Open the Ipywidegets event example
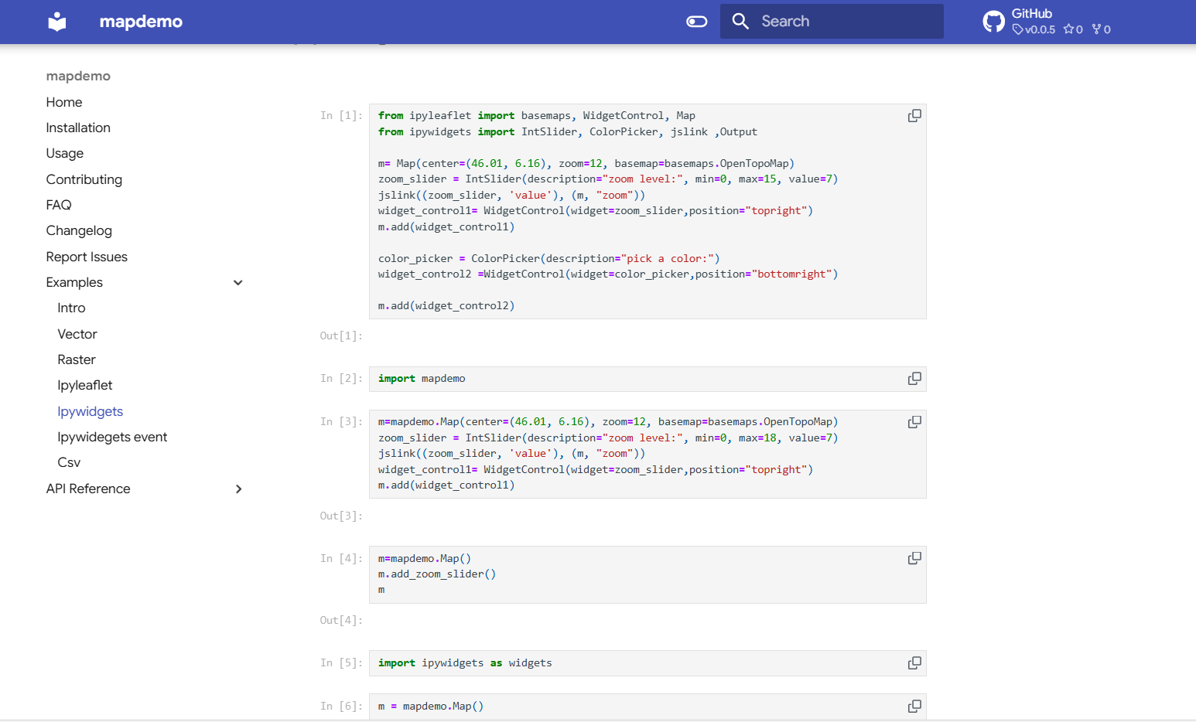This screenshot has width=1196, height=722. pos(112,437)
